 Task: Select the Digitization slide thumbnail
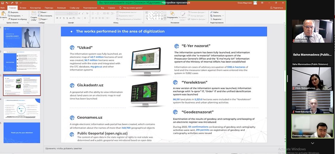(22, 61)
